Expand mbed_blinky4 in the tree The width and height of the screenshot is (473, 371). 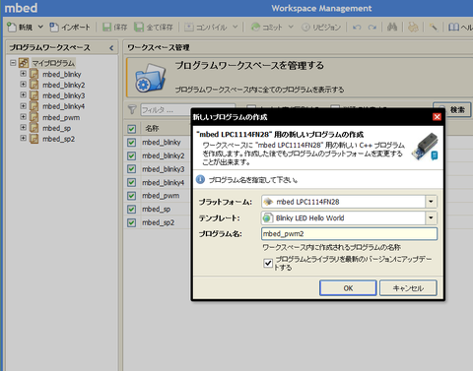coord(23,106)
